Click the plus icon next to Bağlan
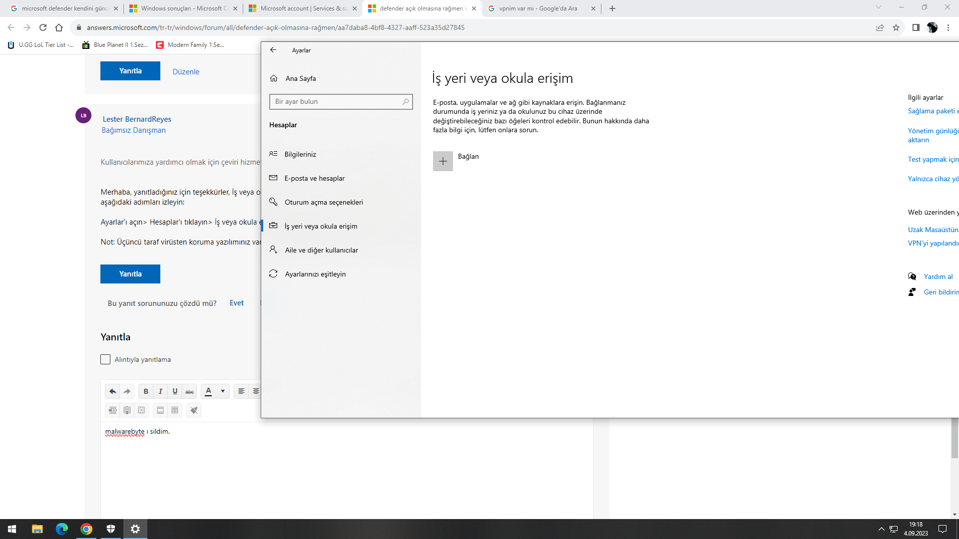Viewport: 959px width, 539px height. (443, 161)
